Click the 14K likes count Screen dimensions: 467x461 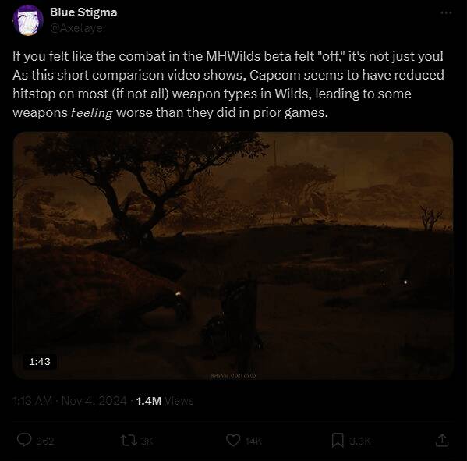pos(253,441)
